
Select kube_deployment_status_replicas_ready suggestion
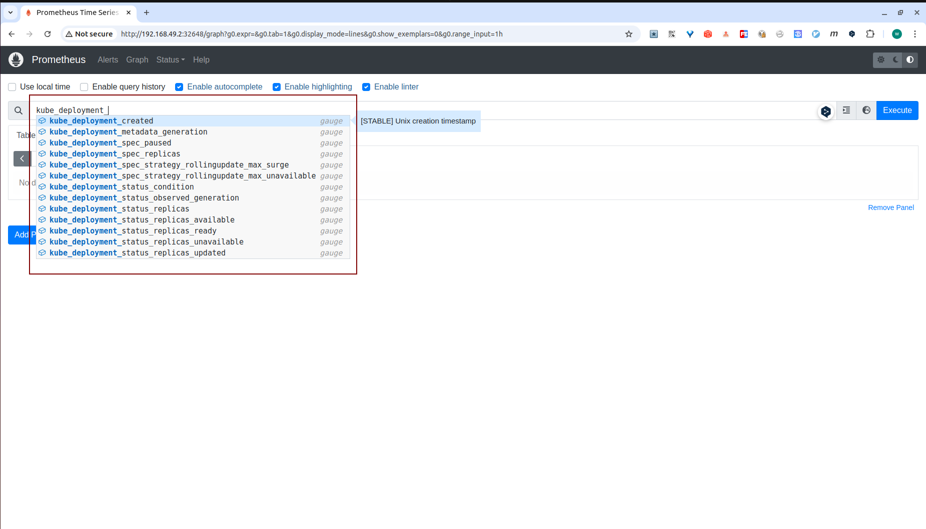click(x=193, y=231)
